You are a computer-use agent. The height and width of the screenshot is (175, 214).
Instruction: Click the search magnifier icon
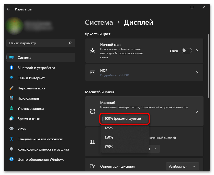coord(70,43)
